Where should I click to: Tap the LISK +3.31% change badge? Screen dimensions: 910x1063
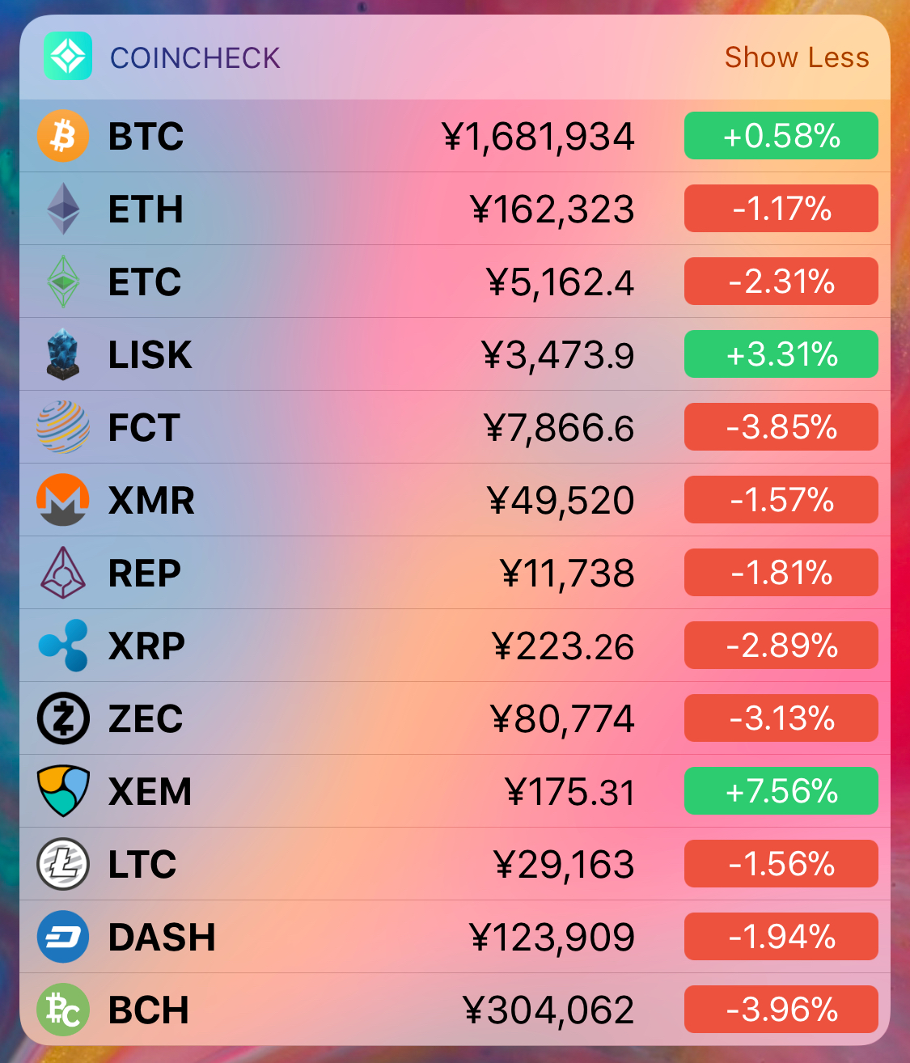781,354
